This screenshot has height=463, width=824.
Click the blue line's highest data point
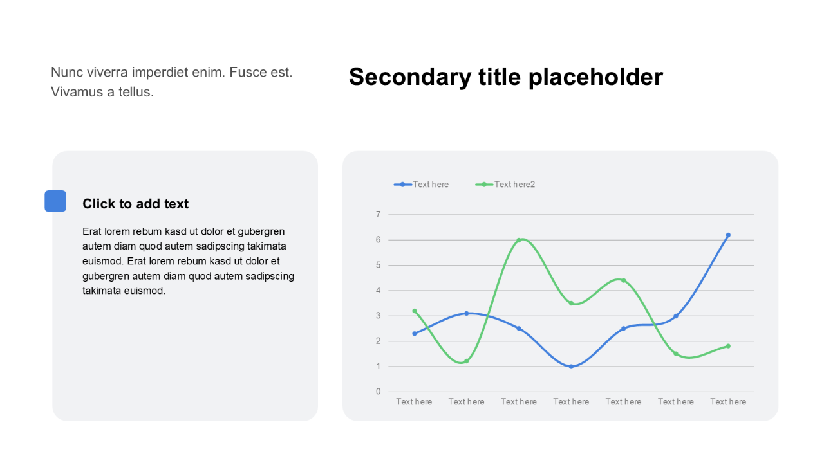pyautogui.click(x=728, y=235)
